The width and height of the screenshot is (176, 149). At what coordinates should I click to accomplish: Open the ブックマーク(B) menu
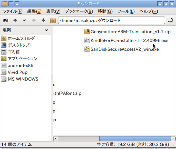(79, 12)
